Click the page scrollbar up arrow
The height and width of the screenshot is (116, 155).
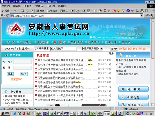coord(153,20)
